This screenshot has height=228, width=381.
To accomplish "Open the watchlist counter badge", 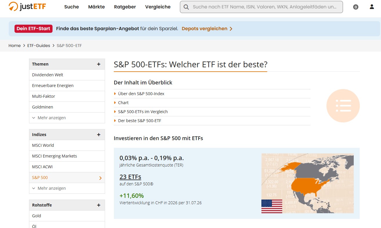I will pos(356,7).
